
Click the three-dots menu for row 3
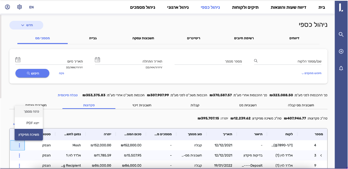(x=19, y=156)
